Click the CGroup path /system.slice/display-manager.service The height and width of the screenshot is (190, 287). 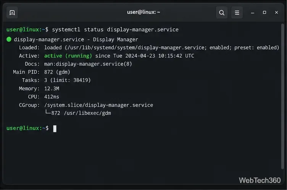pyautogui.click(x=98, y=105)
